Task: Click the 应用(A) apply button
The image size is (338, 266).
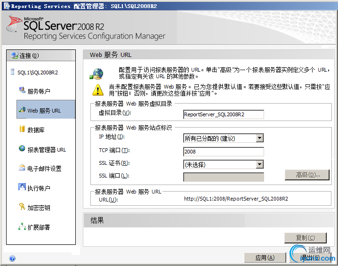Action: (x=265, y=258)
